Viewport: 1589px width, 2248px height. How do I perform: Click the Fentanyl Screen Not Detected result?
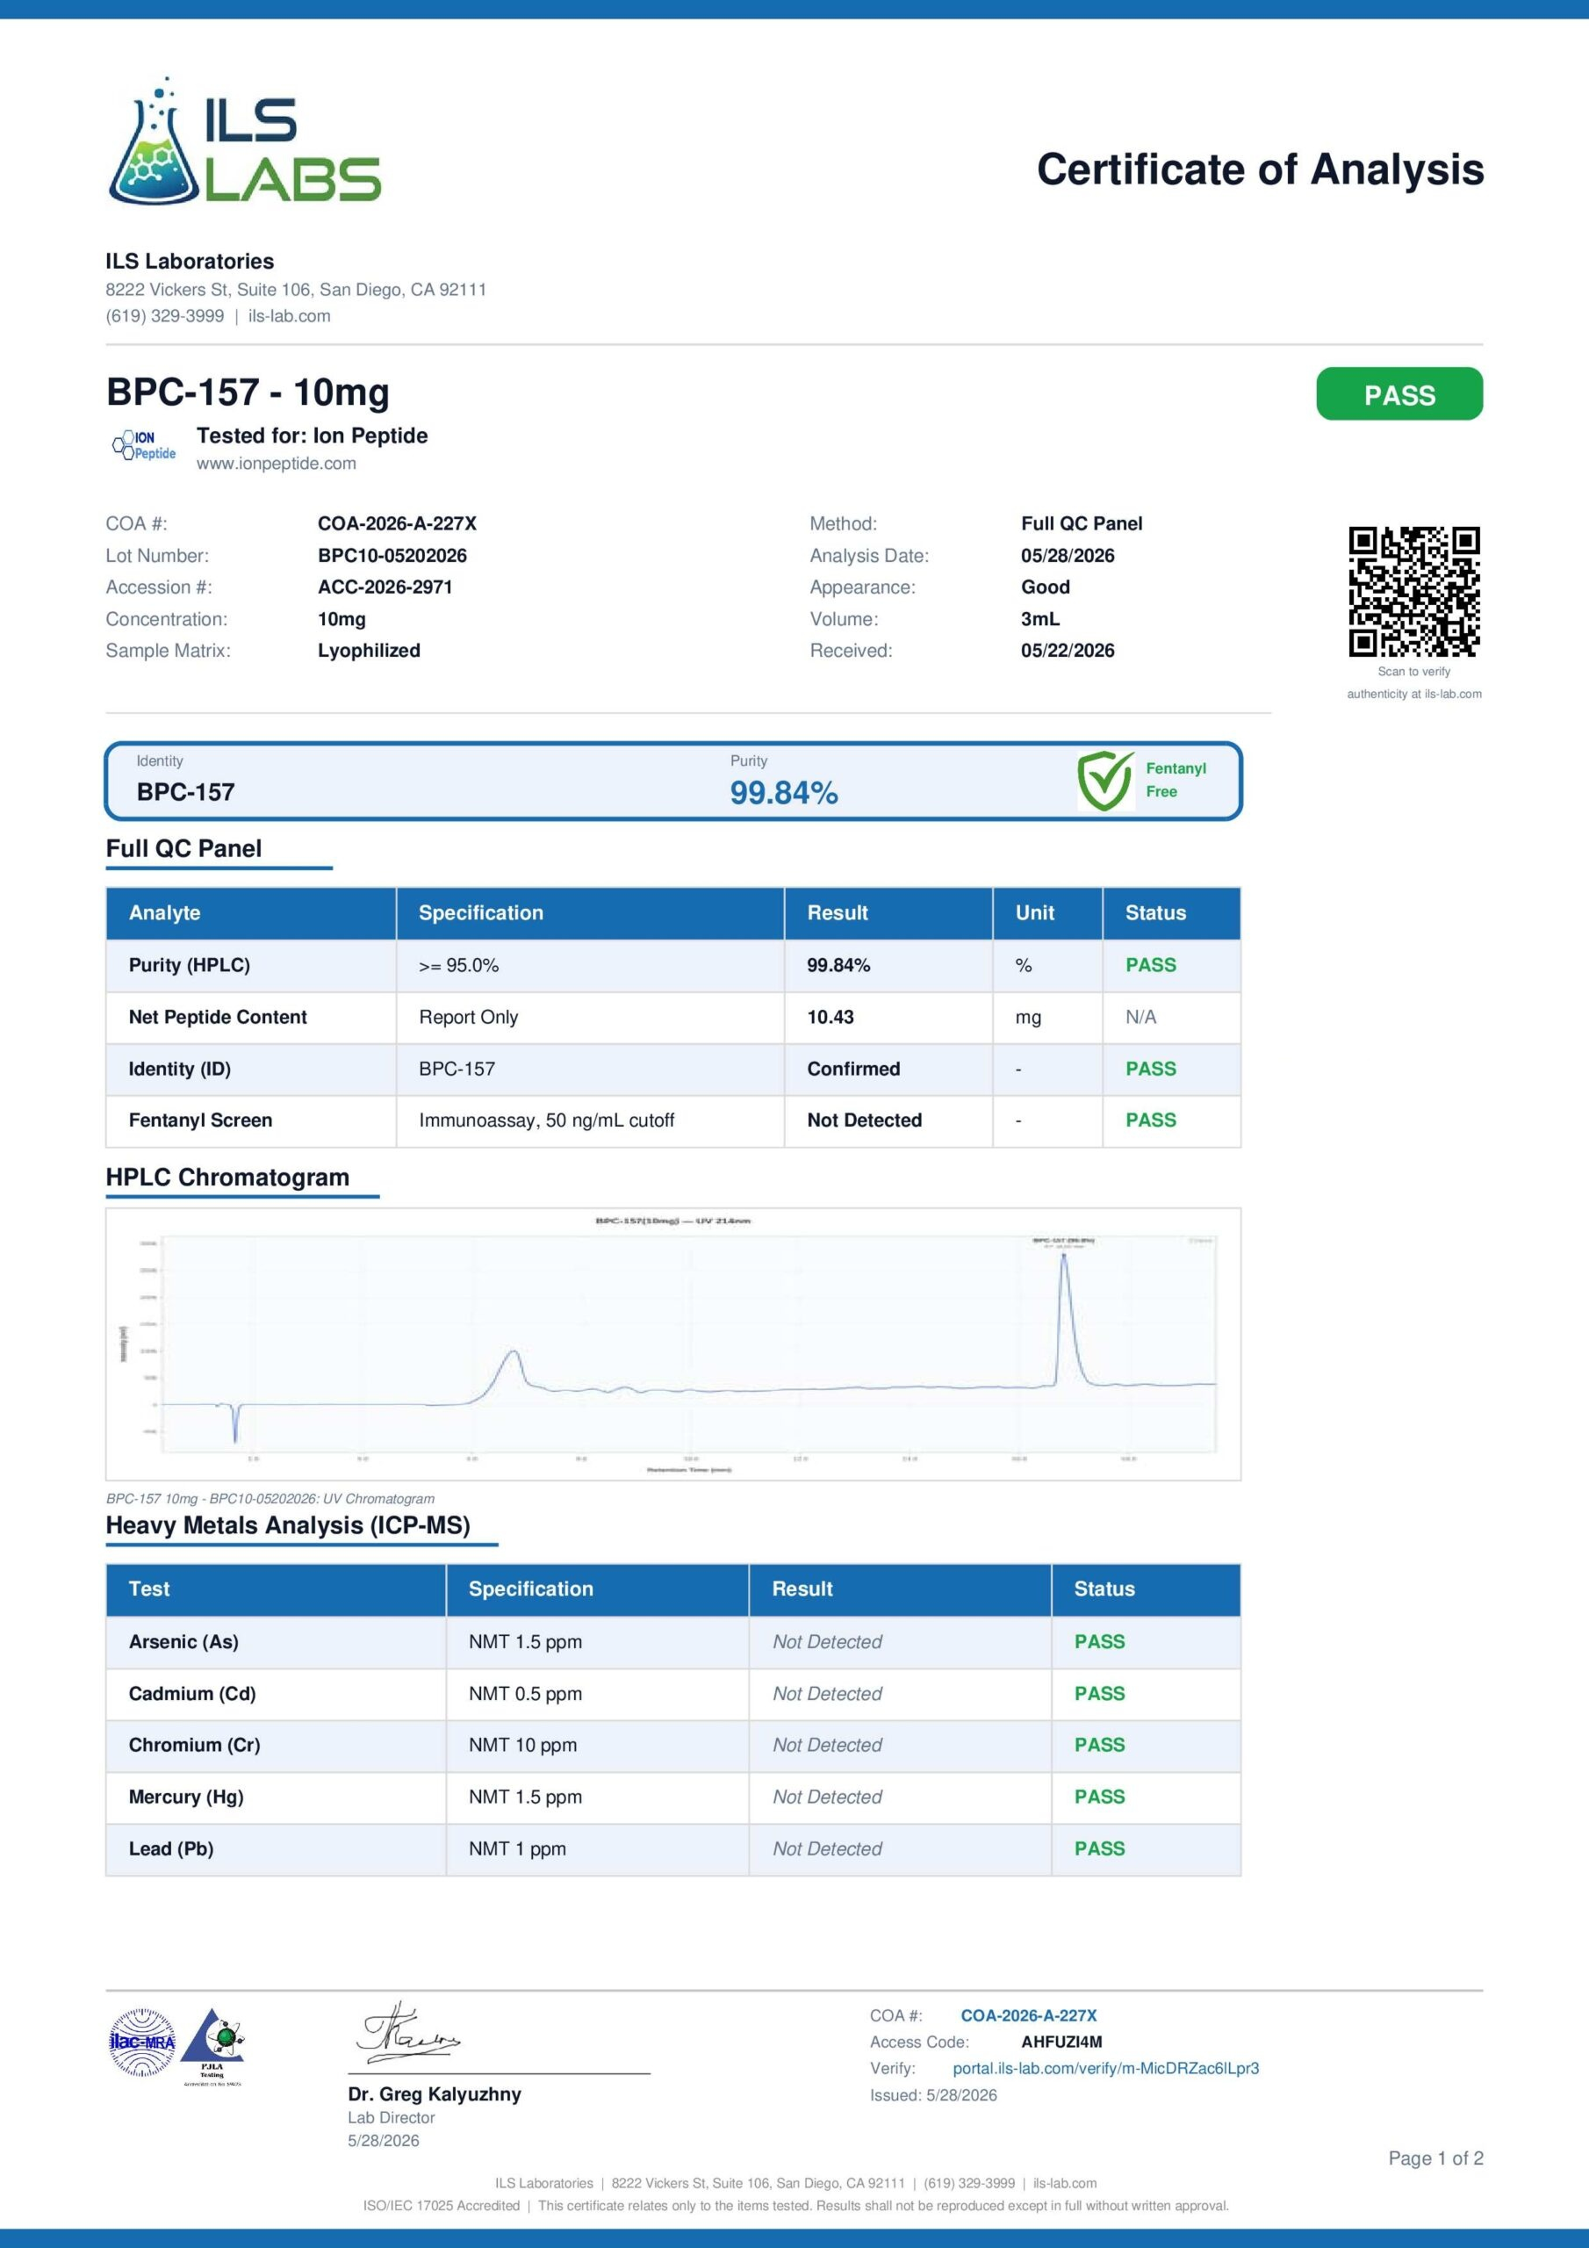865,1120
